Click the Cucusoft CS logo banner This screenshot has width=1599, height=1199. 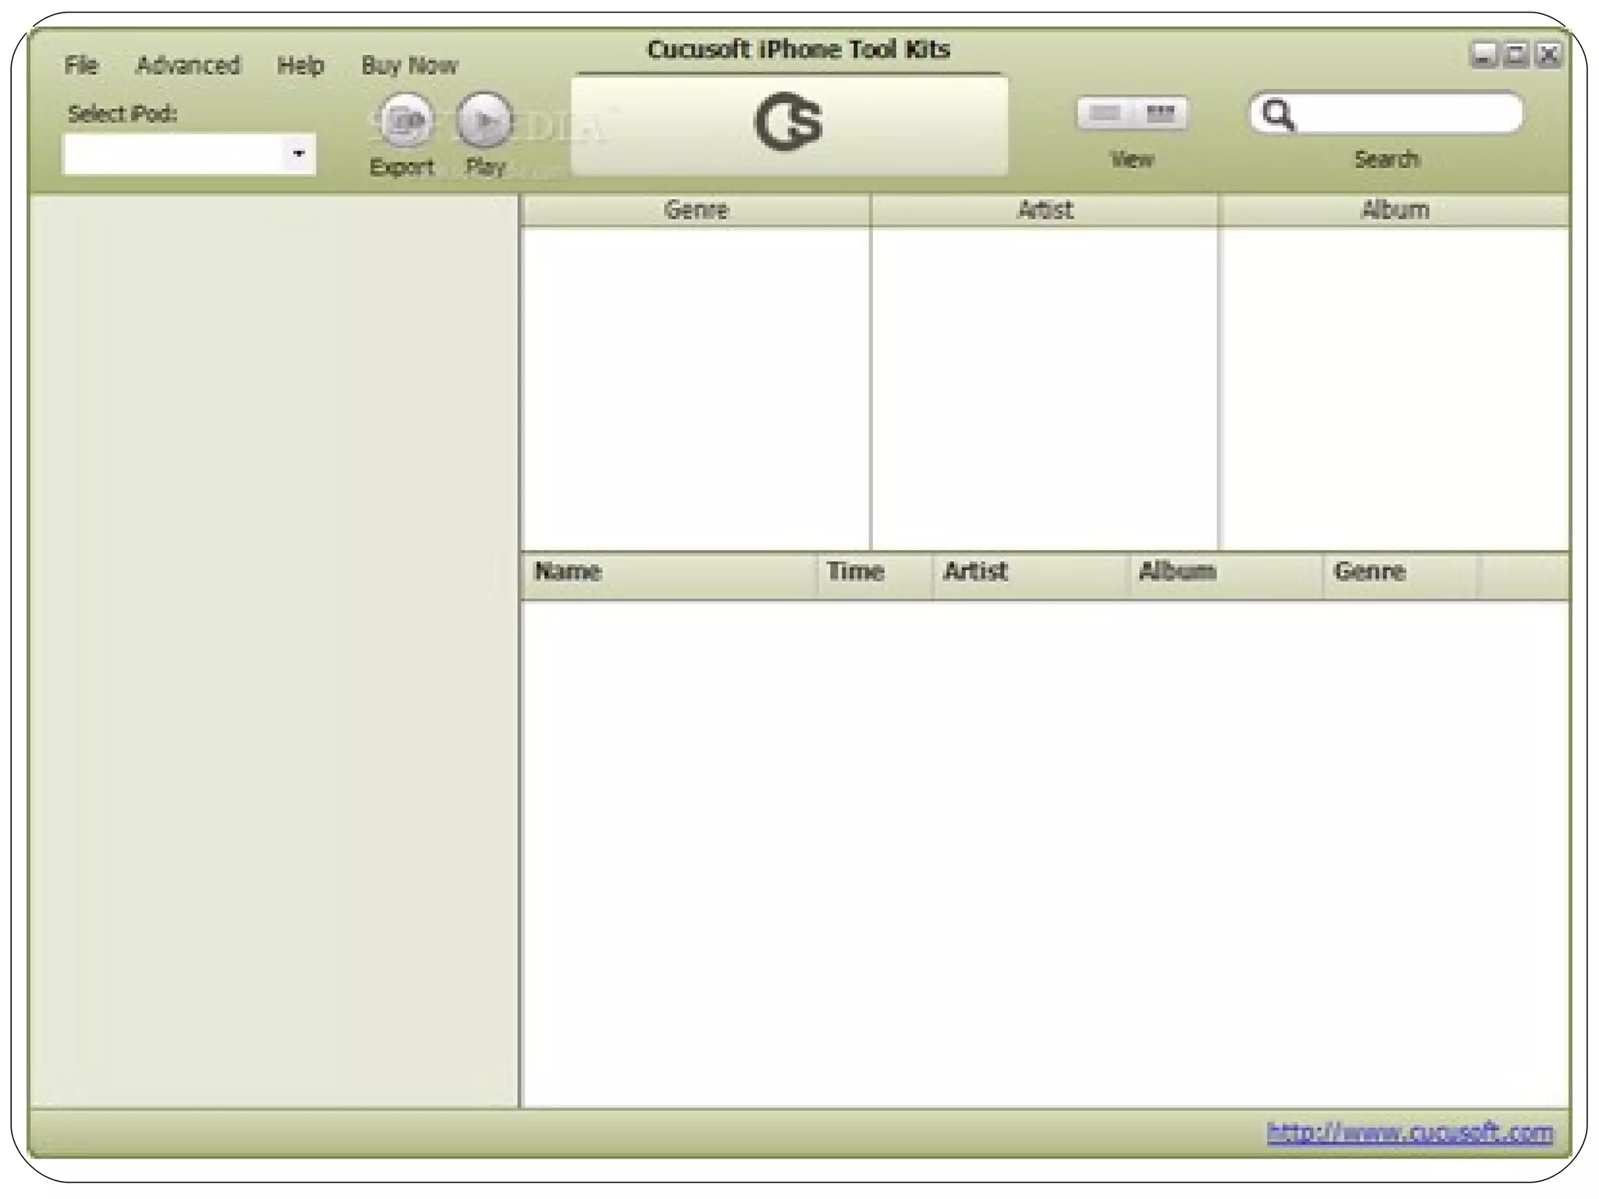[x=789, y=123]
